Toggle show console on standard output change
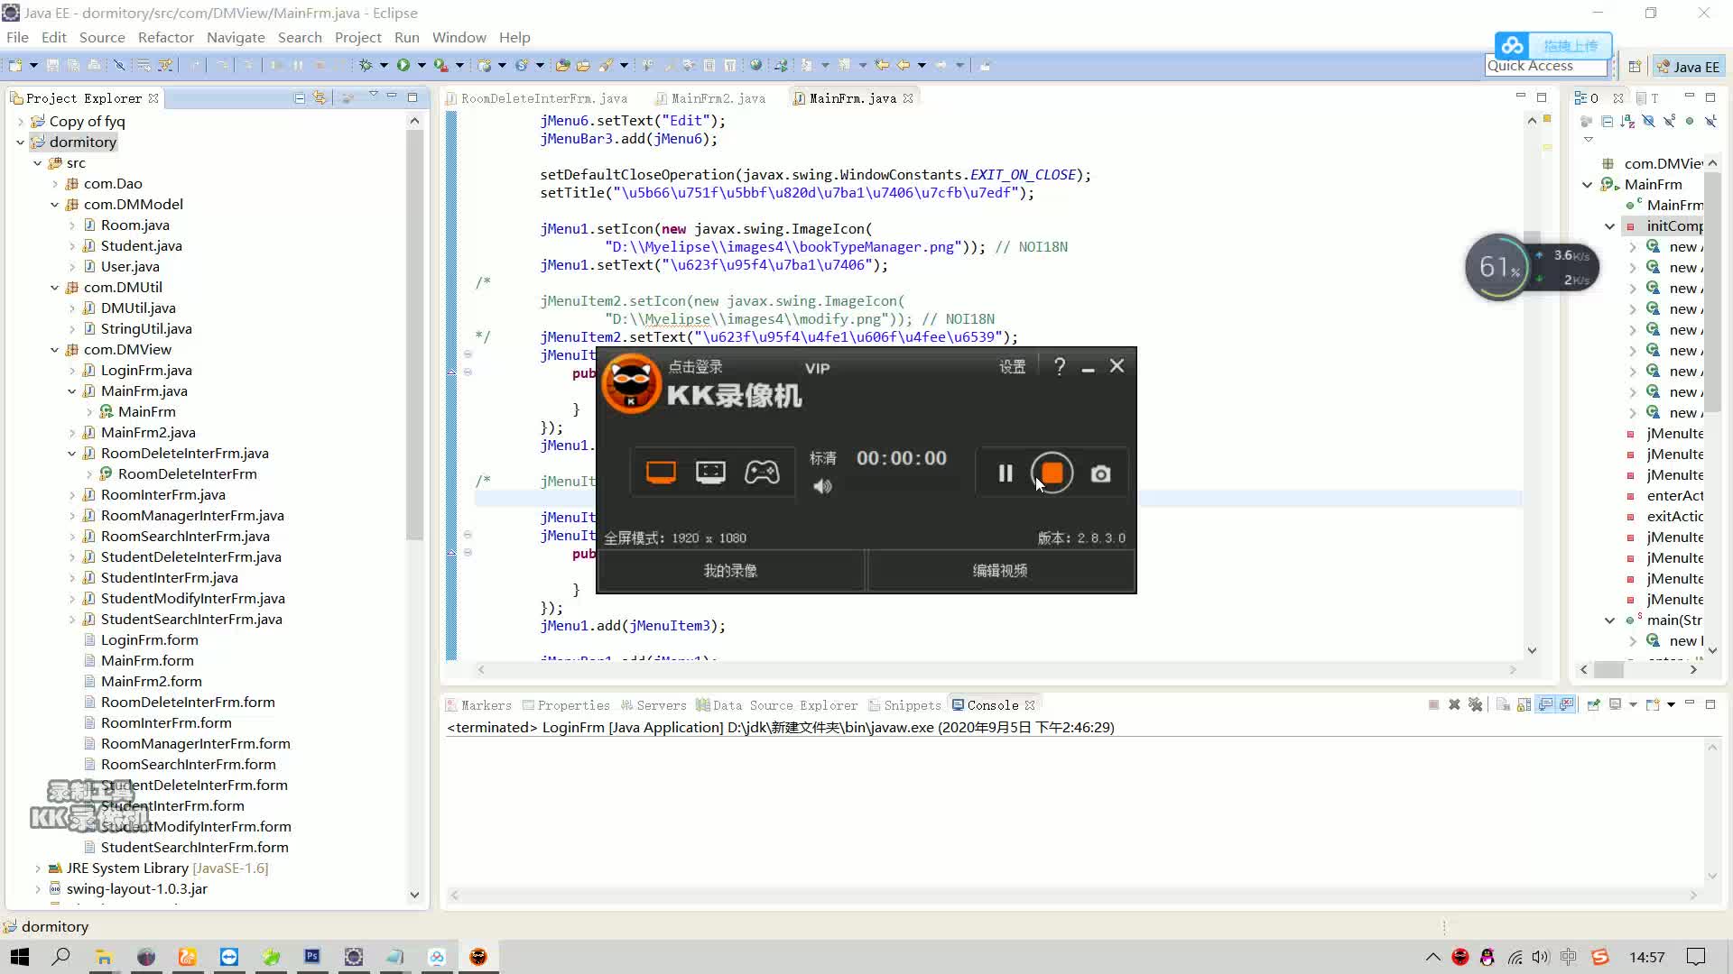Image resolution: width=1733 pixels, height=974 pixels. (x=1545, y=704)
